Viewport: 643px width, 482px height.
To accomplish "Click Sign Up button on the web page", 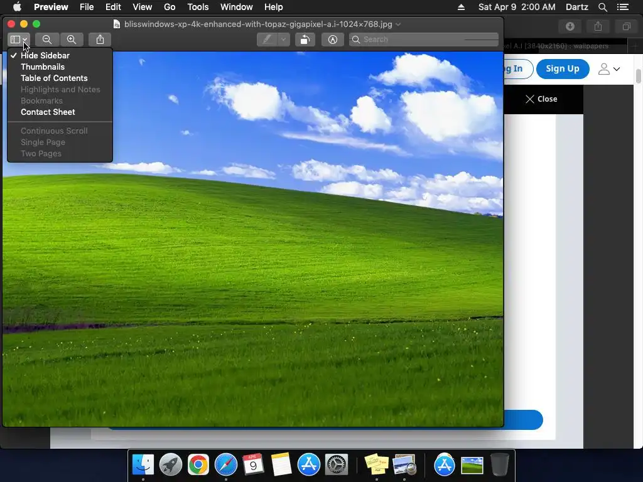I will (563, 69).
